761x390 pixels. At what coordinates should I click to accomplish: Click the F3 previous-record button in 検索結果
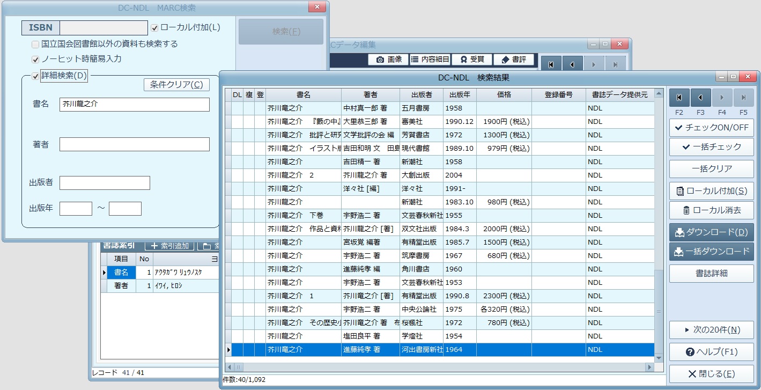point(701,98)
